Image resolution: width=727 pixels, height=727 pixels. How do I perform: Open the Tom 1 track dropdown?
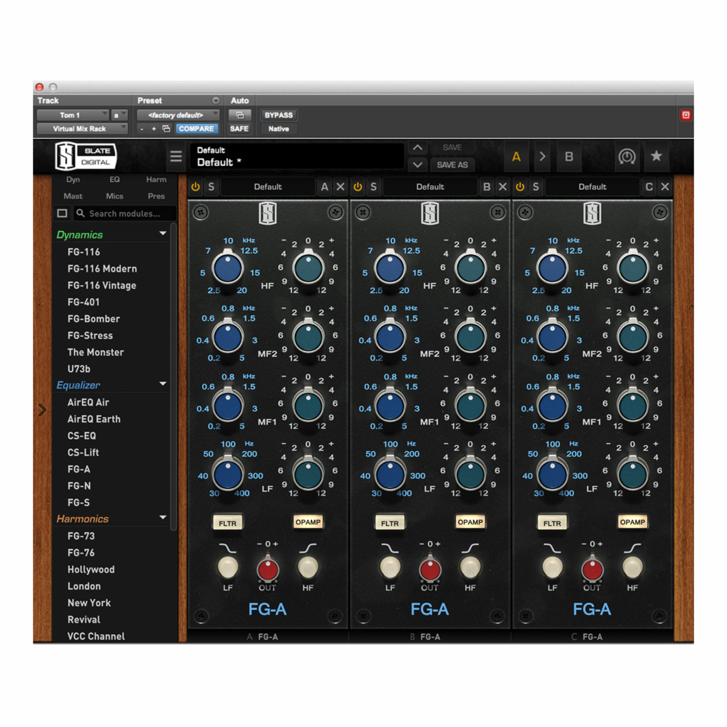point(73,115)
